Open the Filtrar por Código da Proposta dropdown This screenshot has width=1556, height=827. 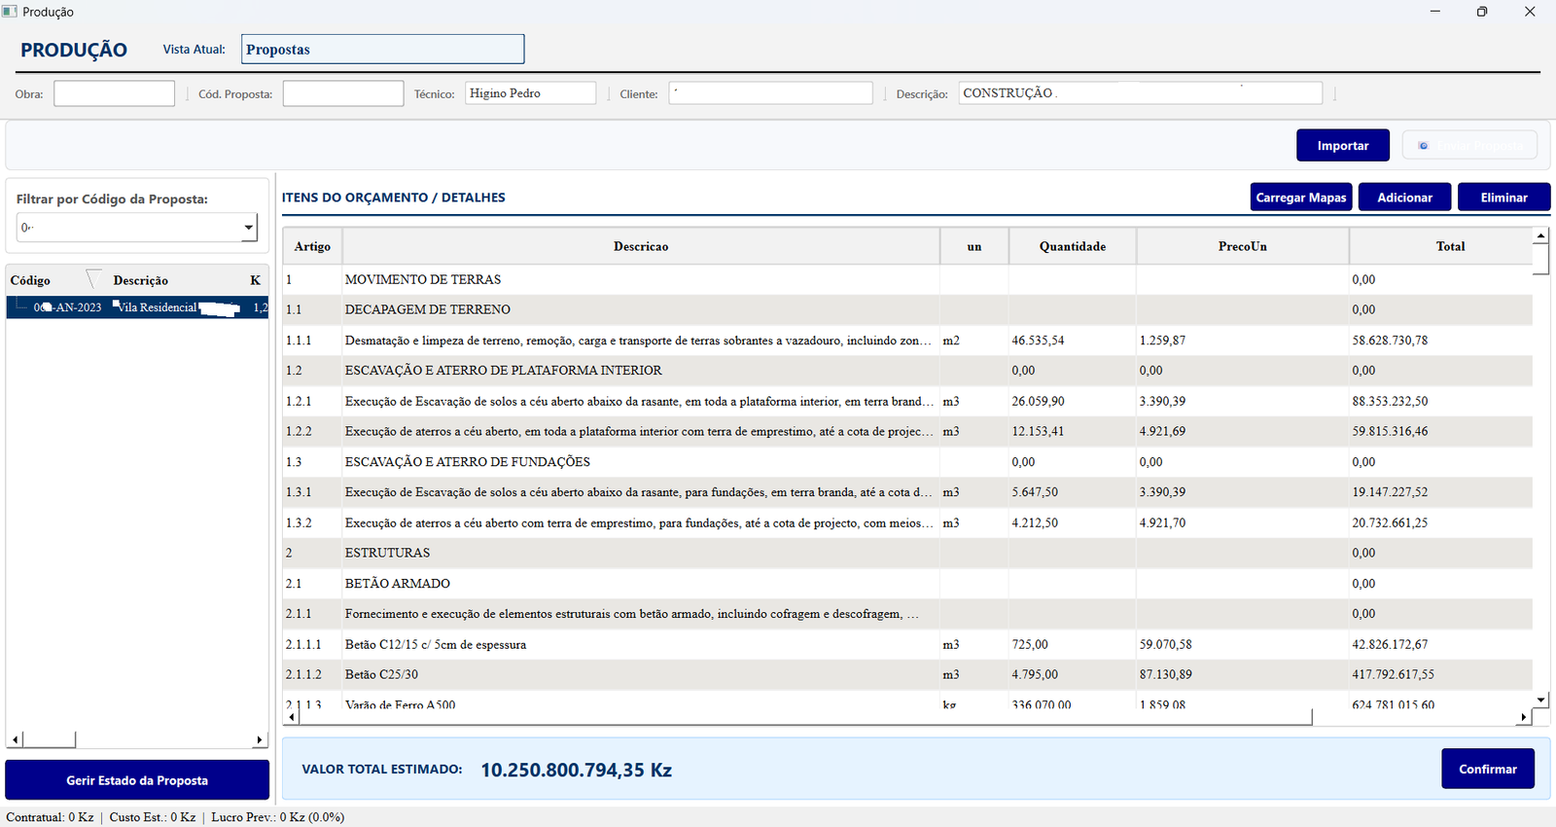click(x=249, y=228)
